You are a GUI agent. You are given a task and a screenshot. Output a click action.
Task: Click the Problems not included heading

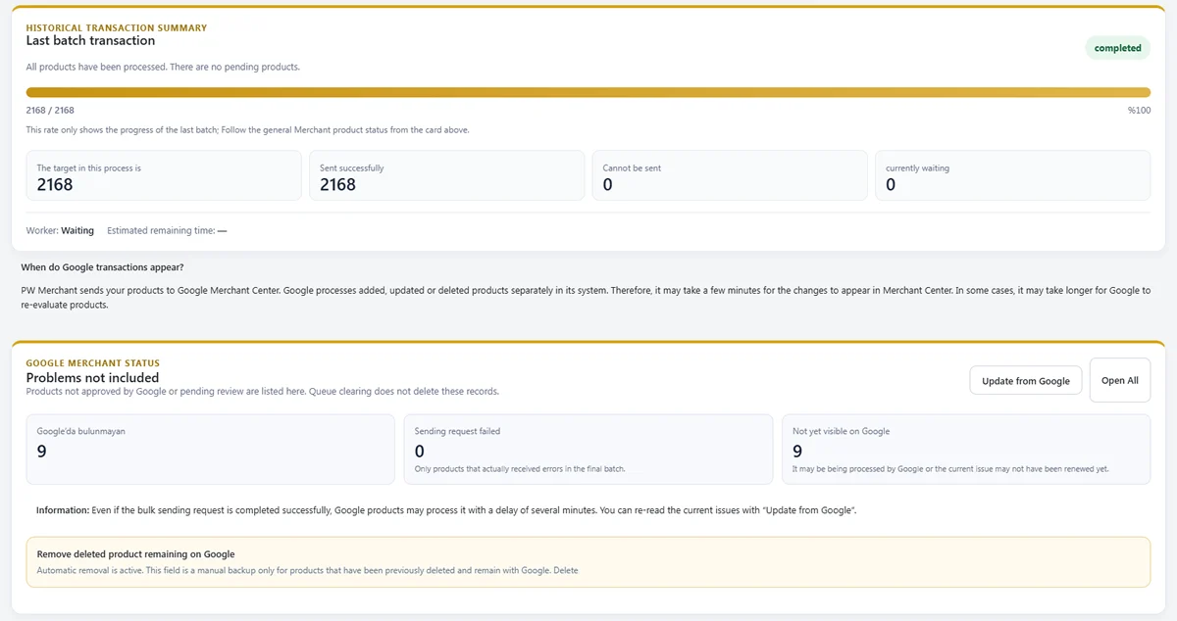92,377
